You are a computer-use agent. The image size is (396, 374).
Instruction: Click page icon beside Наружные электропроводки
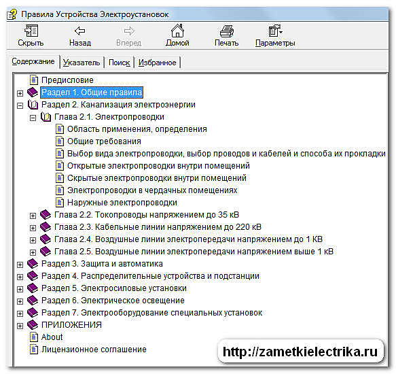tap(60, 202)
